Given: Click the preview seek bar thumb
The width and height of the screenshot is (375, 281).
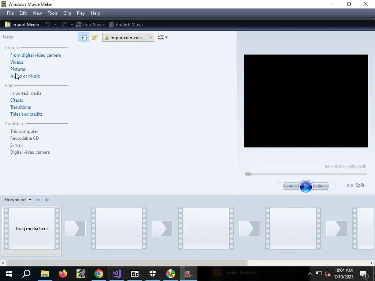Looking at the screenshot, I should click(249, 174).
